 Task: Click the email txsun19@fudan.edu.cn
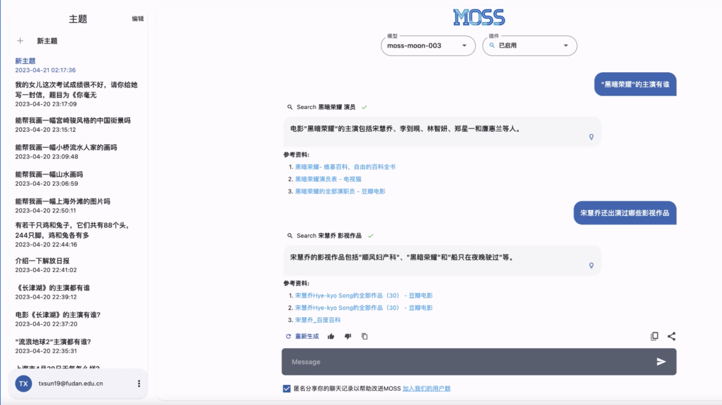coord(71,384)
